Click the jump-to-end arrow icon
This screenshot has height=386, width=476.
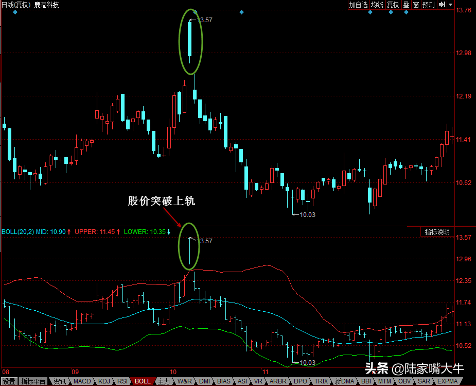tap(442, 5)
